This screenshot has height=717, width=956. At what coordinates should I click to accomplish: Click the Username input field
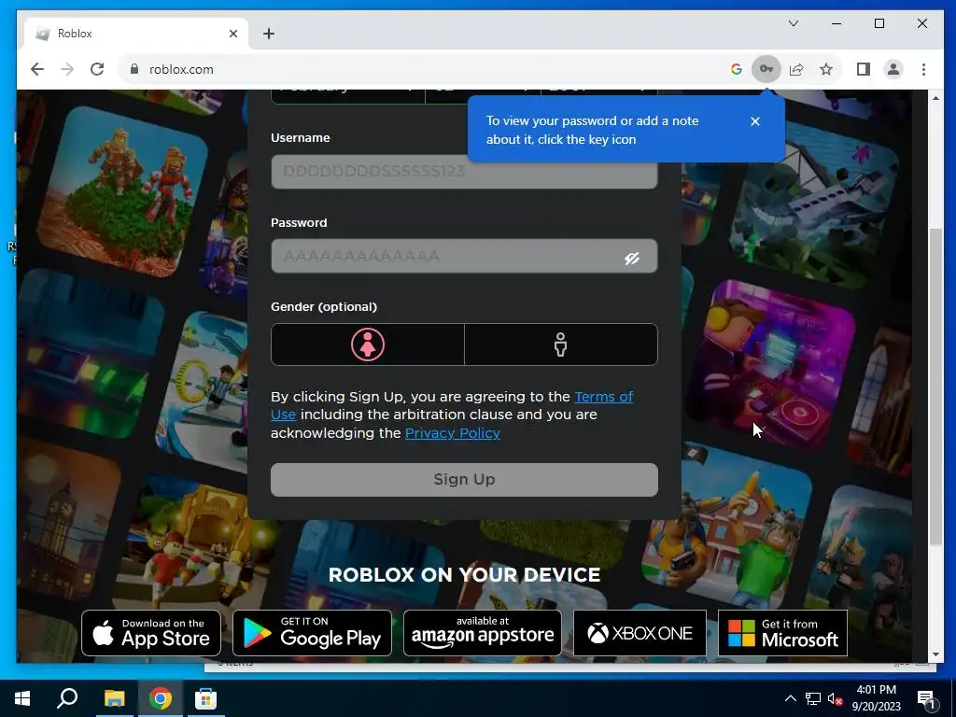click(464, 172)
